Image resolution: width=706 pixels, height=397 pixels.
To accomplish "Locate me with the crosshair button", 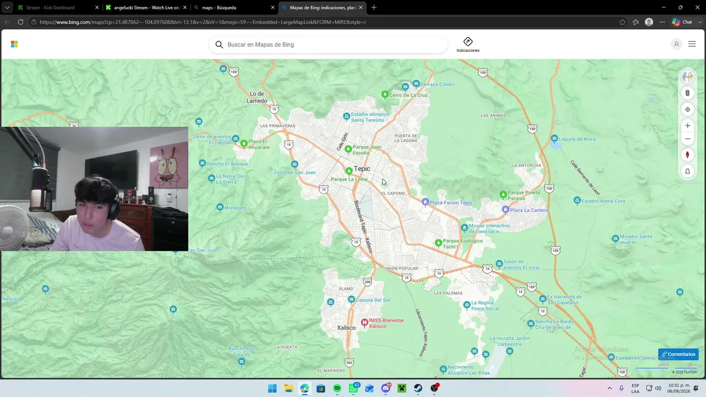I will pyautogui.click(x=687, y=109).
